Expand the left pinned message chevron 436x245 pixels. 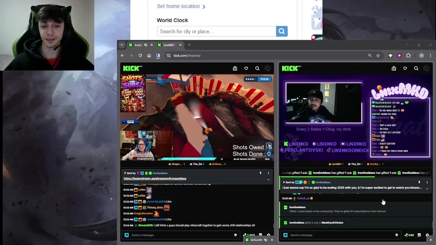(268, 179)
